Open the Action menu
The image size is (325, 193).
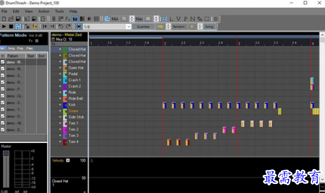[44, 11]
